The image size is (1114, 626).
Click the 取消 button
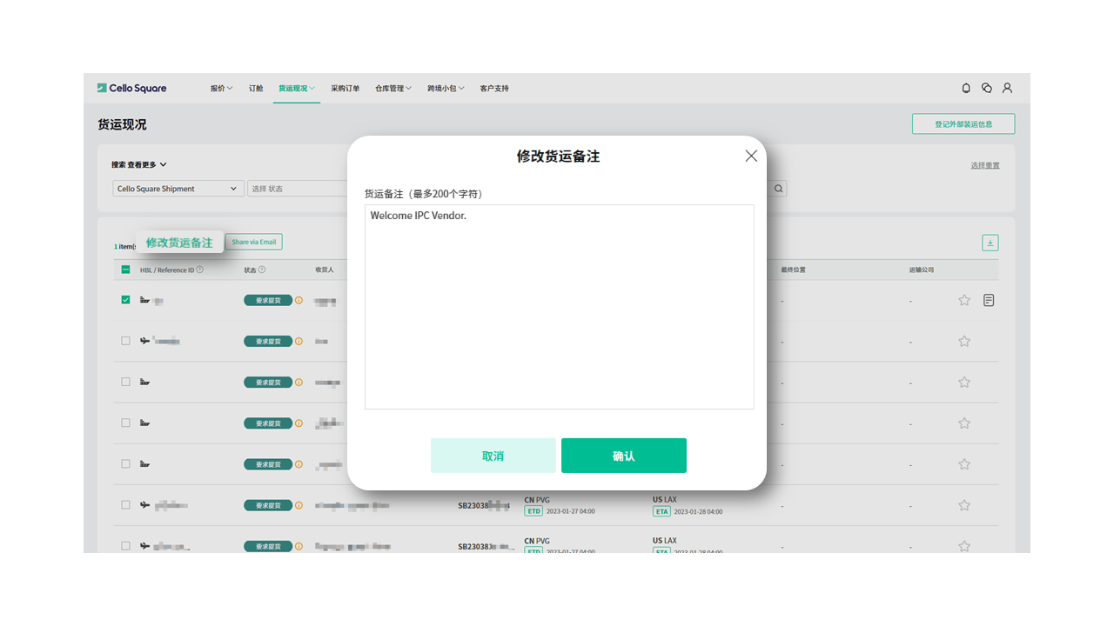pos(493,456)
